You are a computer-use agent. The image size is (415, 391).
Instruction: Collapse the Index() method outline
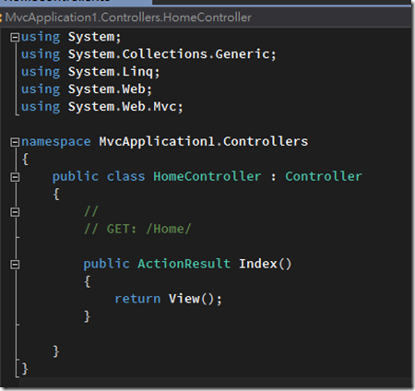coord(15,265)
